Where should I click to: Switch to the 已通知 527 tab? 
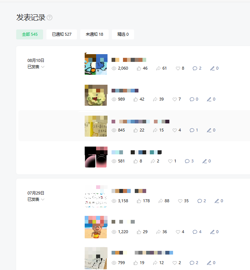pyautogui.click(x=61, y=34)
